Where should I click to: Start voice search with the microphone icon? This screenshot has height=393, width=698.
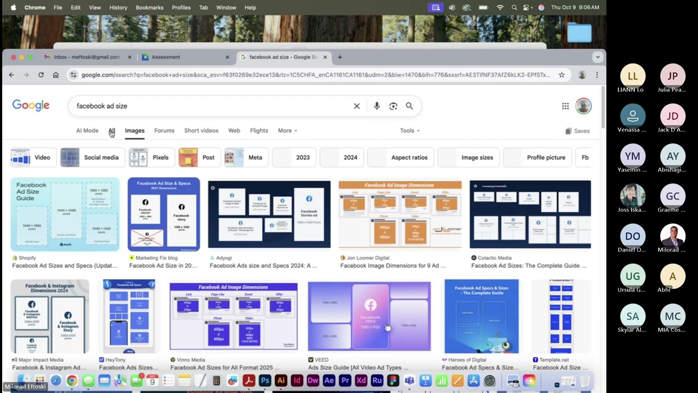coord(377,106)
